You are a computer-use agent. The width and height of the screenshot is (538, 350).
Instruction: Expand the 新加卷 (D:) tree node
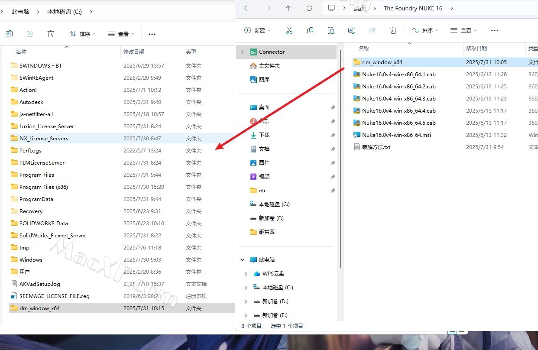pos(246,301)
